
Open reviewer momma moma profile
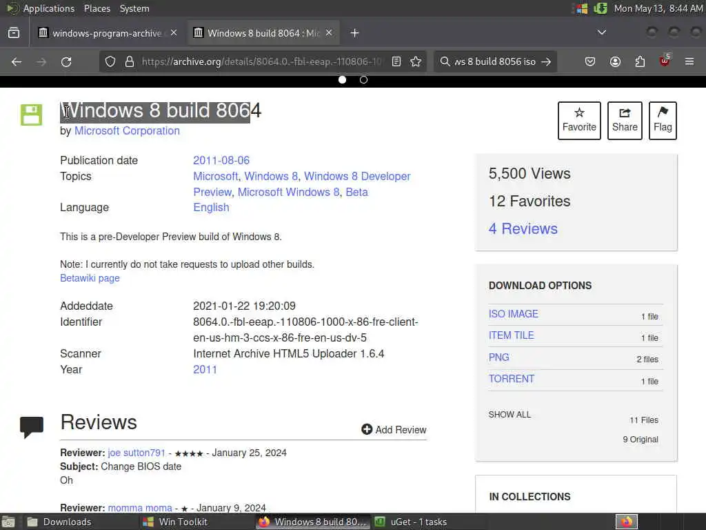coord(140,508)
